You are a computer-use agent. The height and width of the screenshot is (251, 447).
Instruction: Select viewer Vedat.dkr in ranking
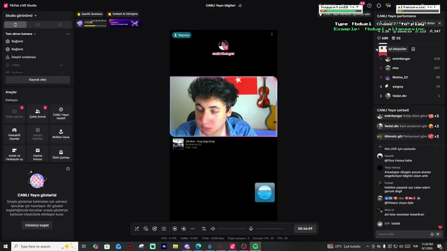(x=410, y=96)
